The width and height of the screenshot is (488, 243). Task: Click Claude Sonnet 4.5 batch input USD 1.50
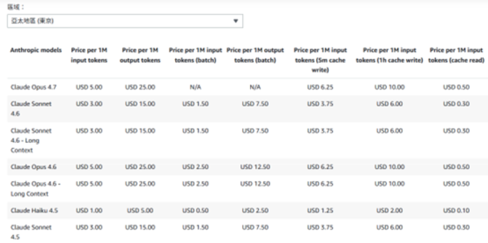[196, 227]
